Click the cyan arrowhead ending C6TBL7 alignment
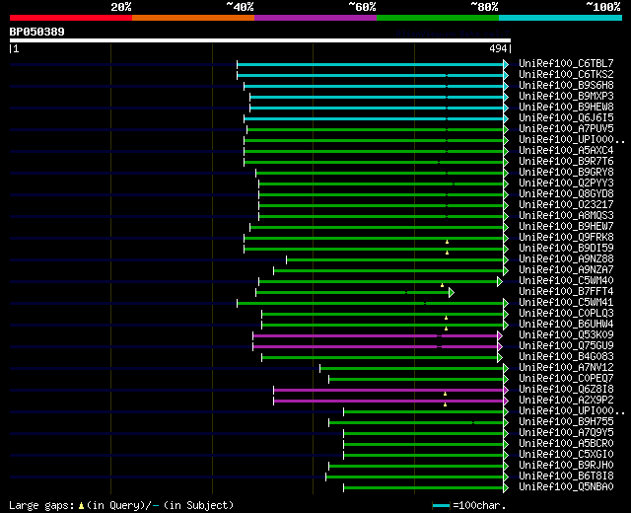 pyautogui.click(x=506, y=64)
